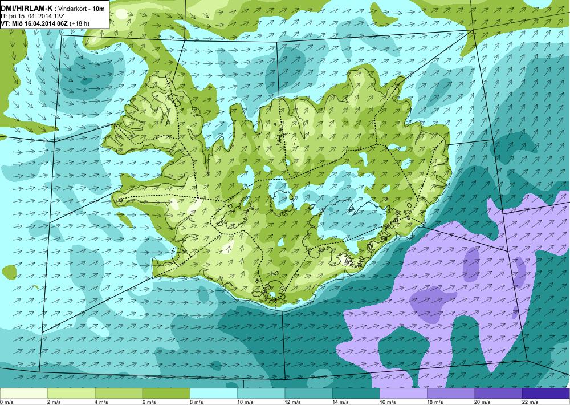The height and width of the screenshot is (405, 570).
Task: Click the olive green 6–8 m/s legend swatch
Action: click(x=166, y=394)
